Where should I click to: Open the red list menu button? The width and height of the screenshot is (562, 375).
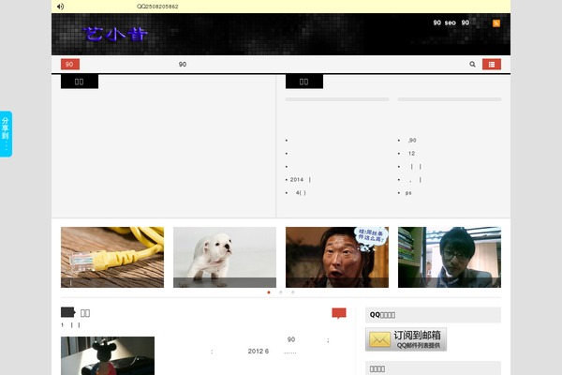click(492, 65)
